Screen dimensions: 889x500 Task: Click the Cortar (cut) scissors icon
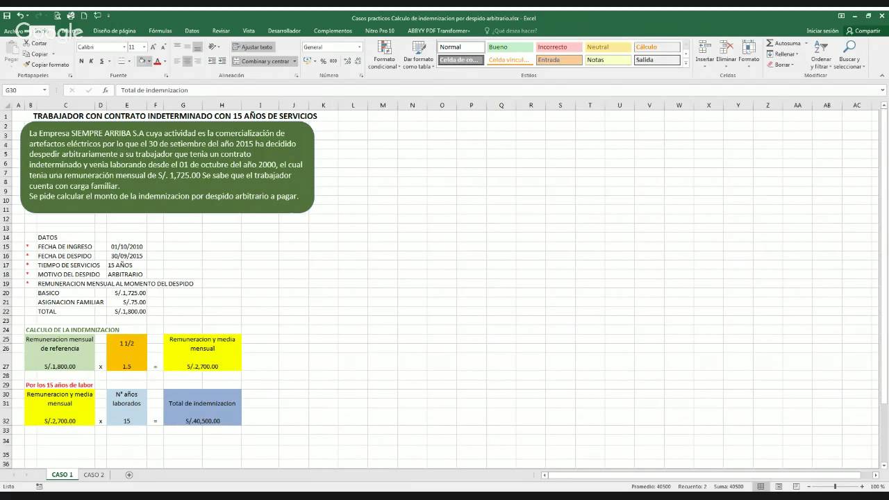pyautogui.click(x=26, y=43)
